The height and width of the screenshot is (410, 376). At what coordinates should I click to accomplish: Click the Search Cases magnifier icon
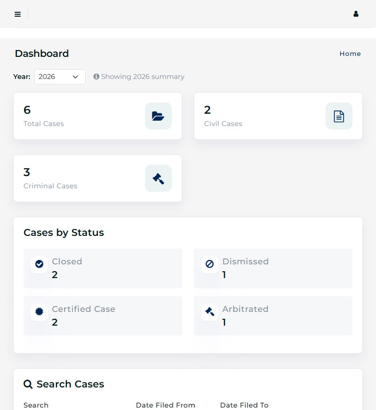coord(28,384)
